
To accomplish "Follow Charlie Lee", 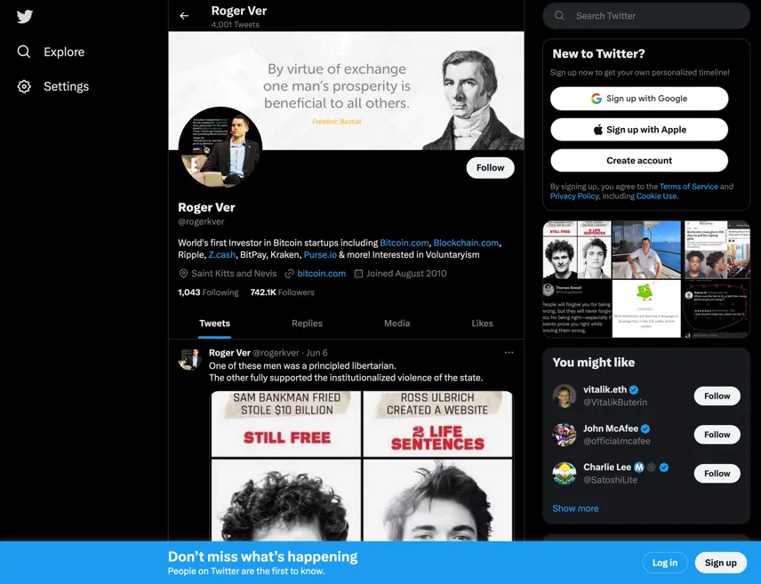I will pyautogui.click(x=717, y=473).
